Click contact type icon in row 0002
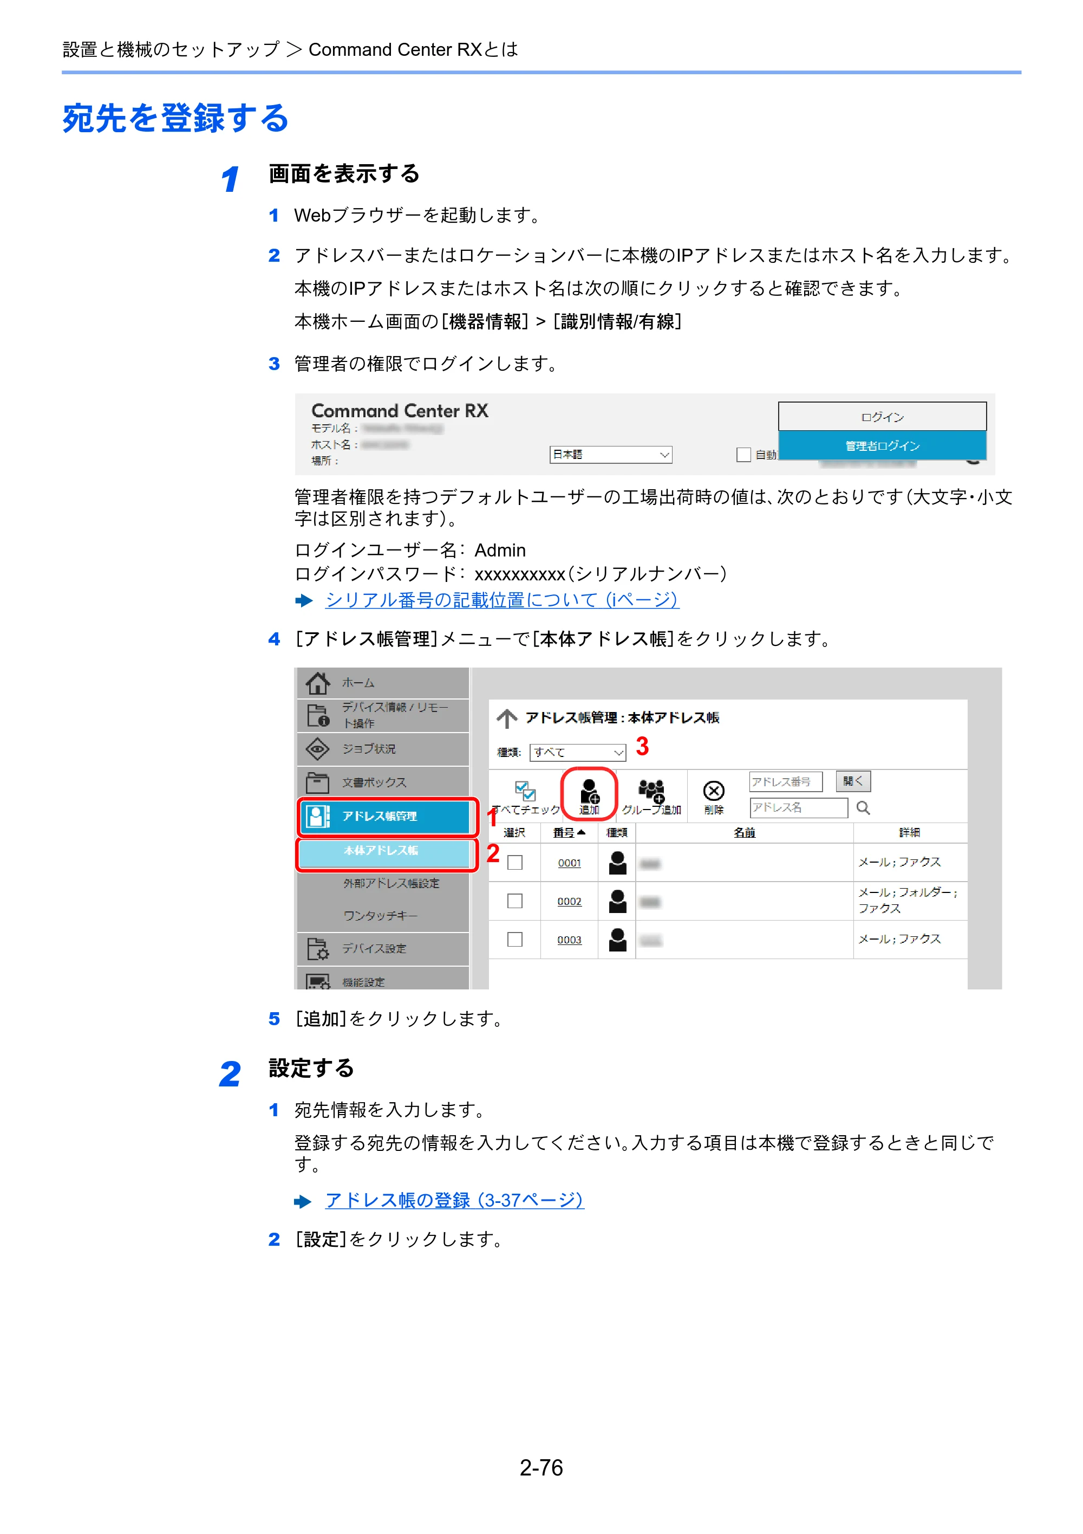This screenshot has width=1083, height=1534. click(618, 901)
